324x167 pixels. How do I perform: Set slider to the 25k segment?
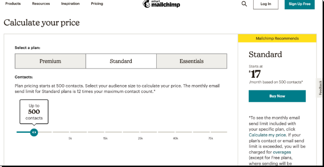point(141,132)
